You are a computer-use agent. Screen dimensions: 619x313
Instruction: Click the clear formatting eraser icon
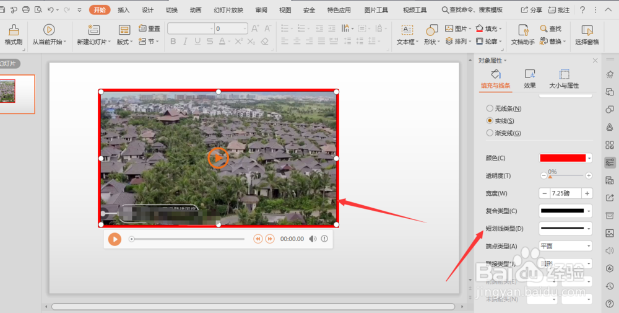point(265,41)
